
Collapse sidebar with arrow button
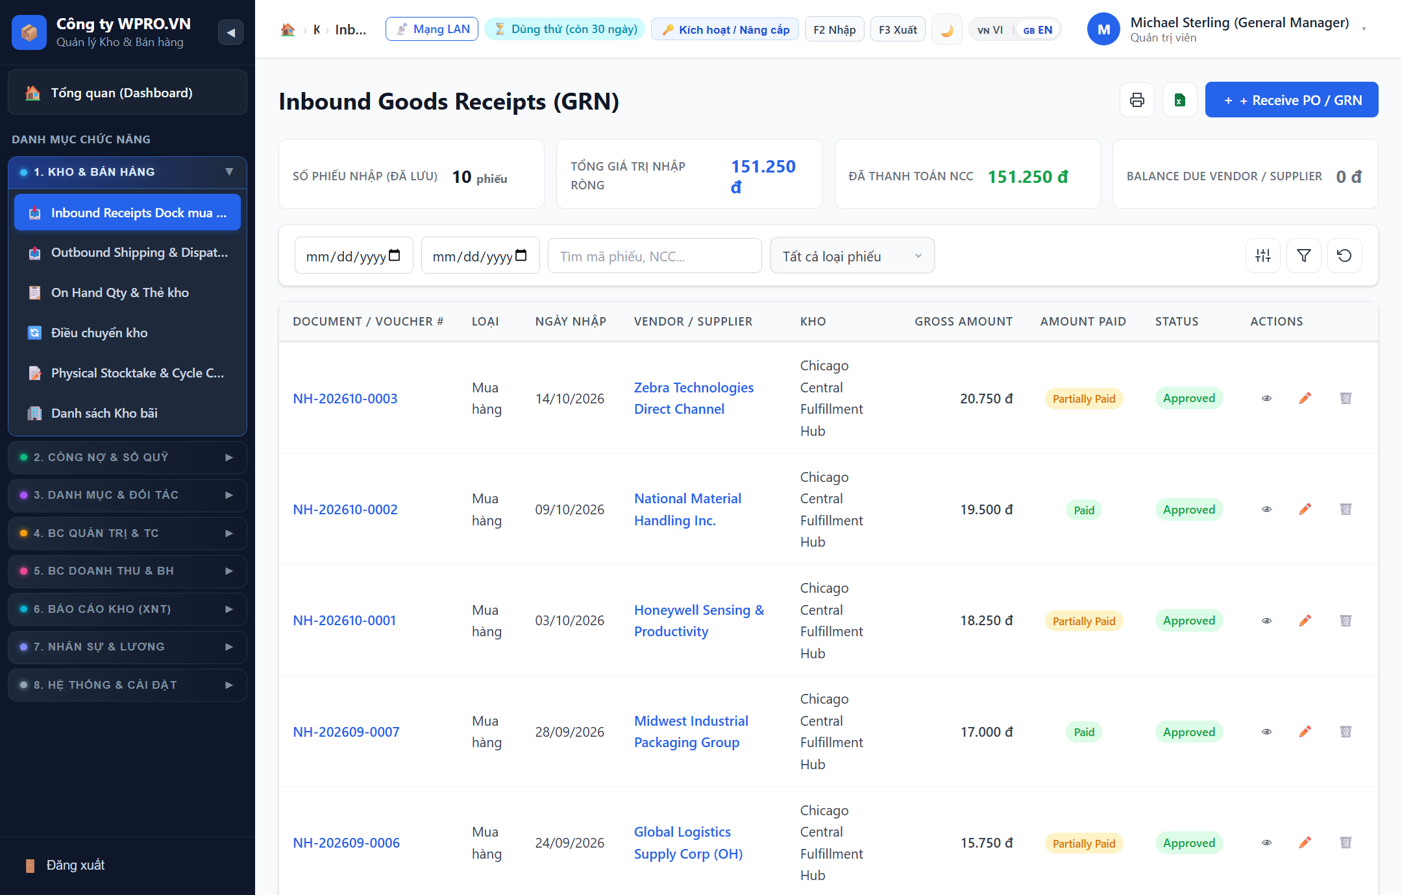click(230, 32)
